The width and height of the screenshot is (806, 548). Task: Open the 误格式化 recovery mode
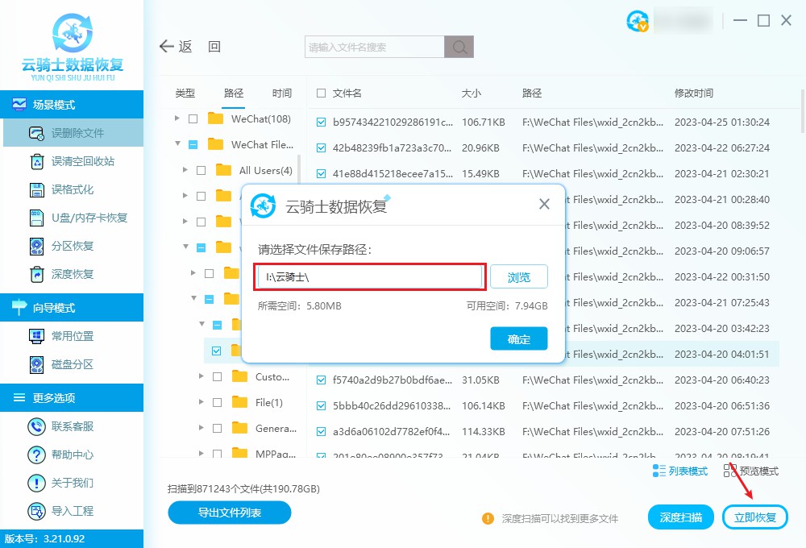(73, 189)
